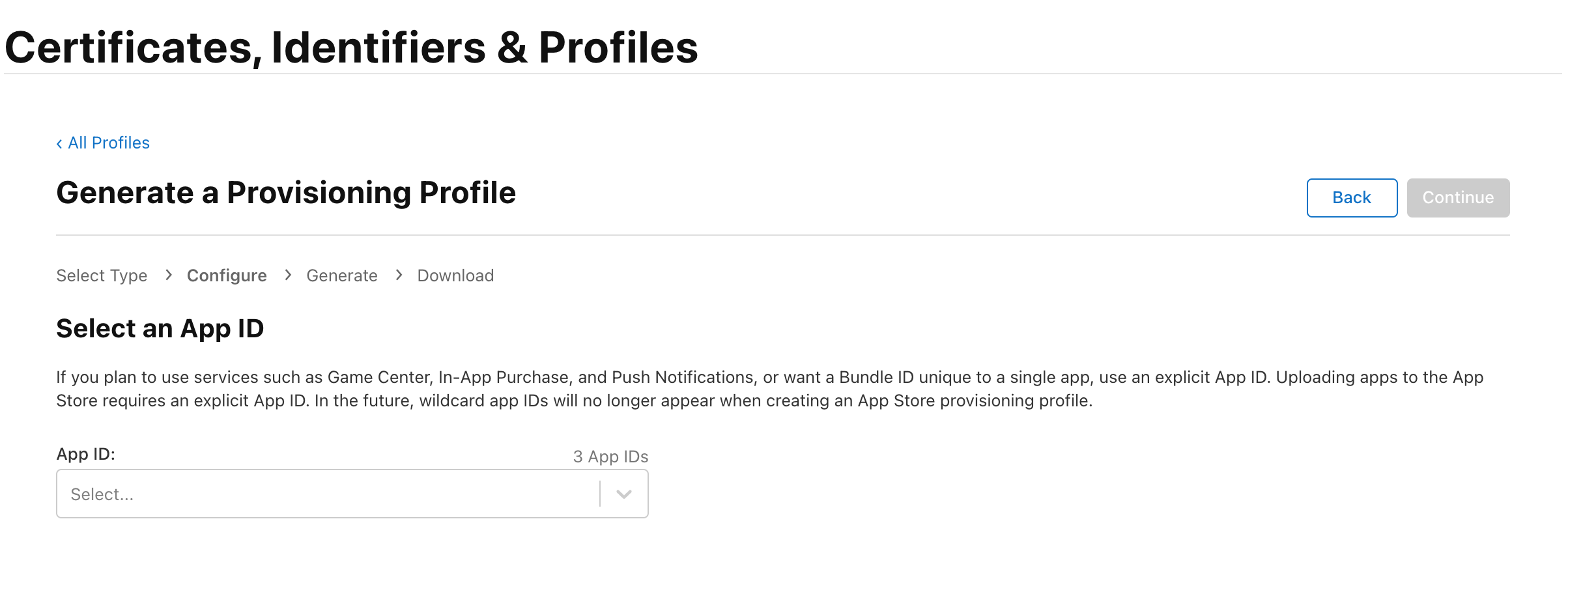Click the explicit App ID description paragraph
This screenshot has width=1583, height=590.
[x=769, y=389]
